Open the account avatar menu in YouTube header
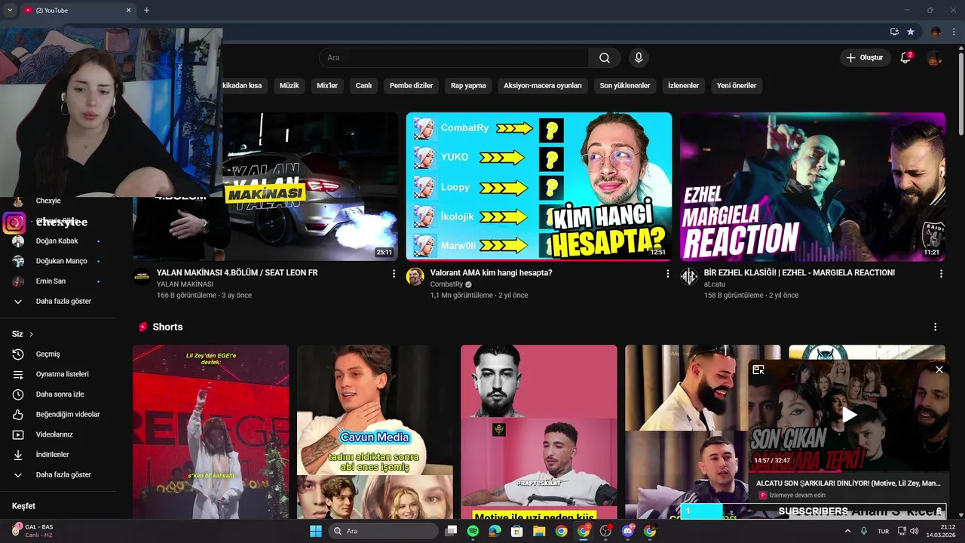The image size is (965, 543). click(934, 58)
